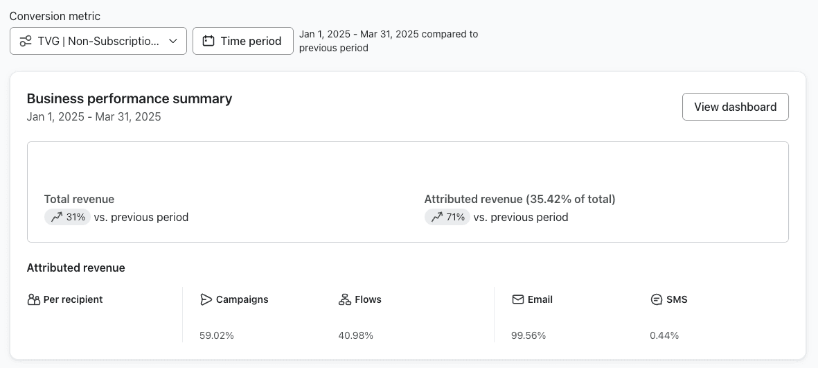This screenshot has height=368, width=818.
Task: Click the SMS 0.44% value
Action: (x=664, y=335)
